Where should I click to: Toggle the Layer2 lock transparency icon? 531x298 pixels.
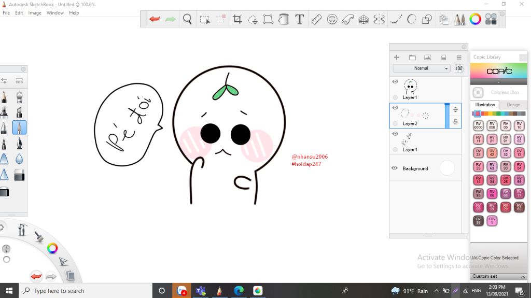(x=455, y=122)
